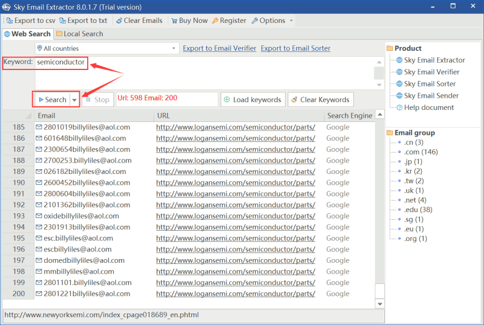Viewport: 484px width, 325px height.
Task: Click the results list scroll-down arrow
Action: coord(380,304)
